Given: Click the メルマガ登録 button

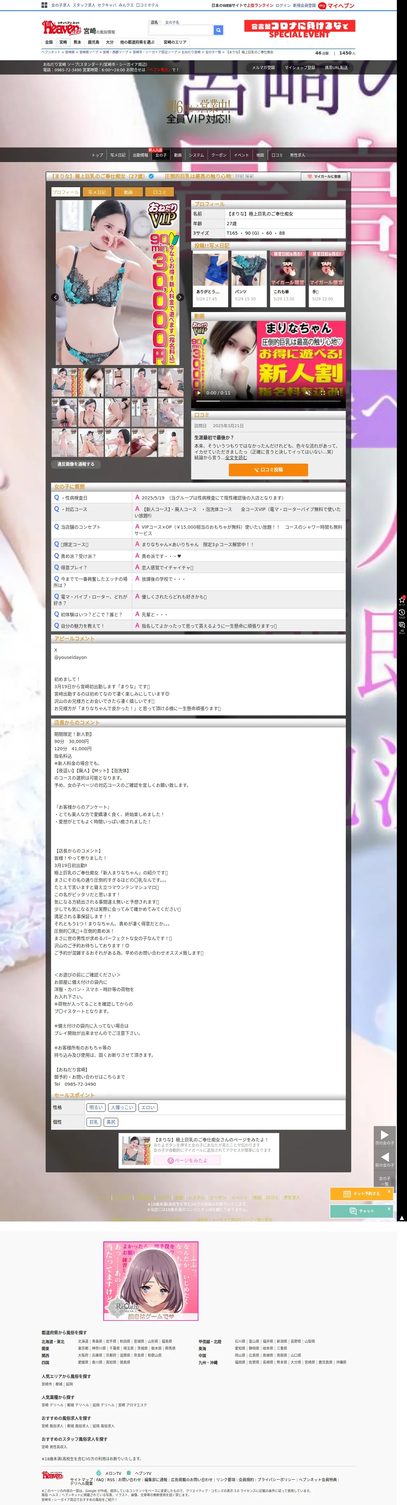Looking at the screenshot, I should (263, 68).
